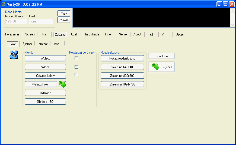Click the blue joystick icon
Screen dimensions: 236x145
pos(14,55)
